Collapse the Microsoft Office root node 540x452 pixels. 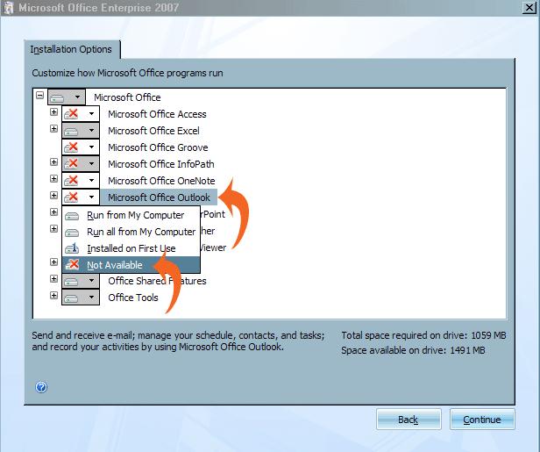point(40,95)
